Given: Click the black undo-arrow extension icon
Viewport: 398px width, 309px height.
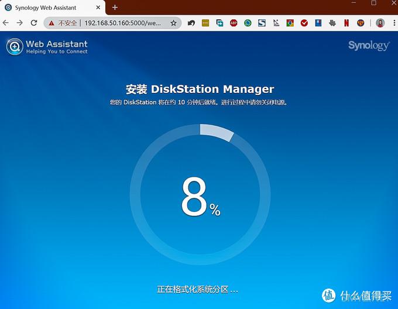Looking at the screenshot, I should [x=191, y=23].
